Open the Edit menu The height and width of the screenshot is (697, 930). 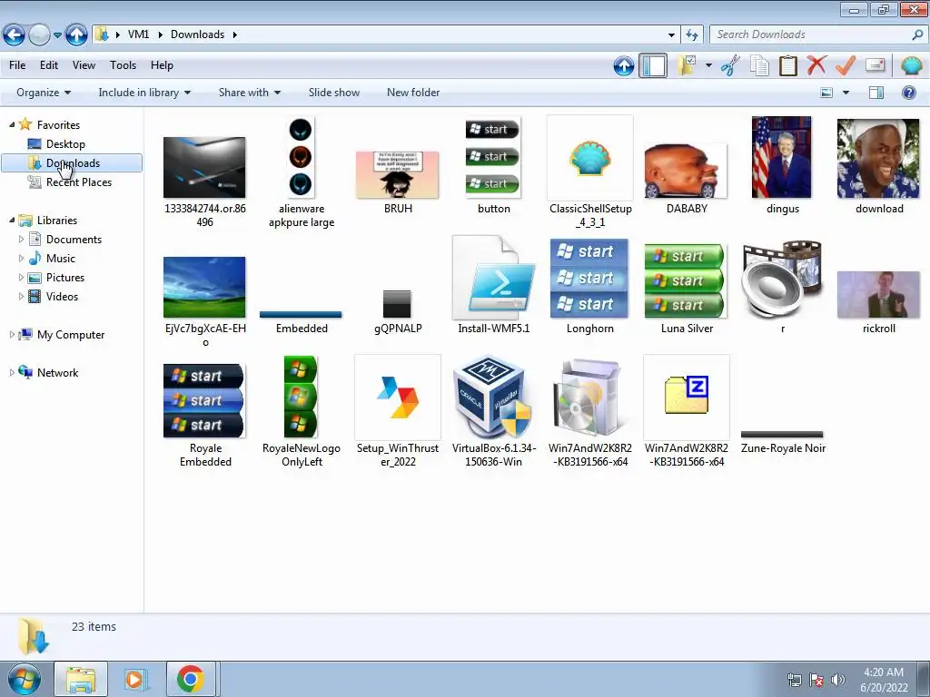[49, 65]
